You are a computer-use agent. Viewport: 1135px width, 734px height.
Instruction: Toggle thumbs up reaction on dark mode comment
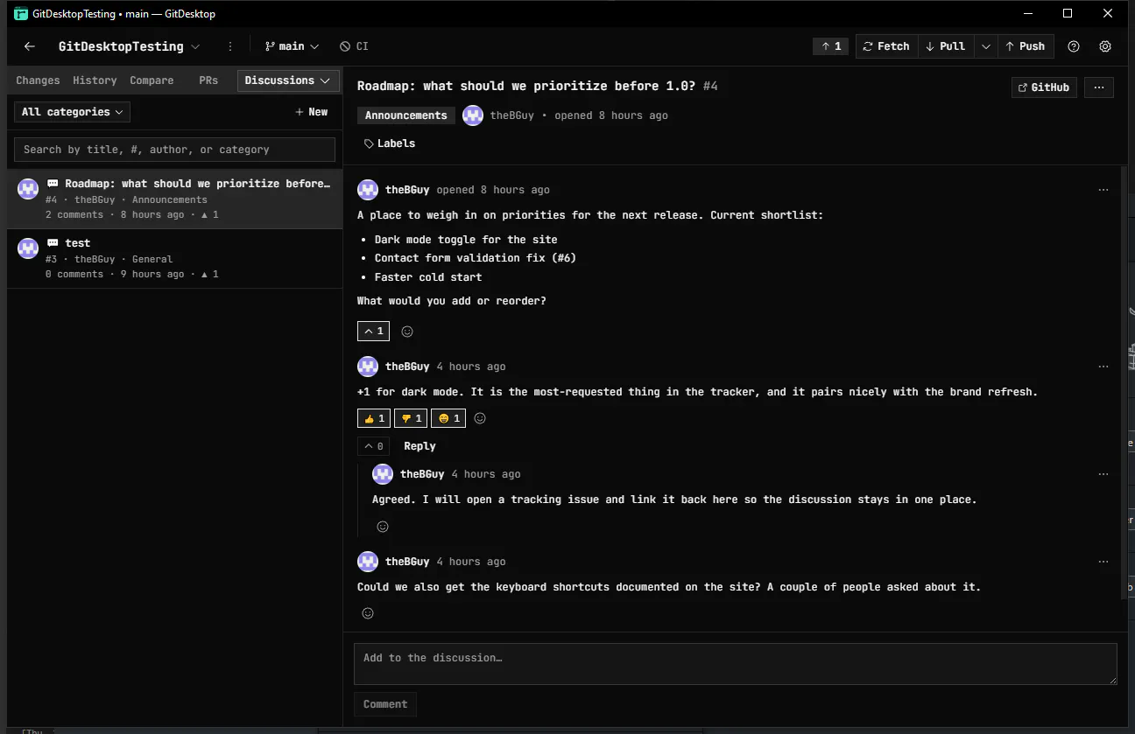[374, 418]
